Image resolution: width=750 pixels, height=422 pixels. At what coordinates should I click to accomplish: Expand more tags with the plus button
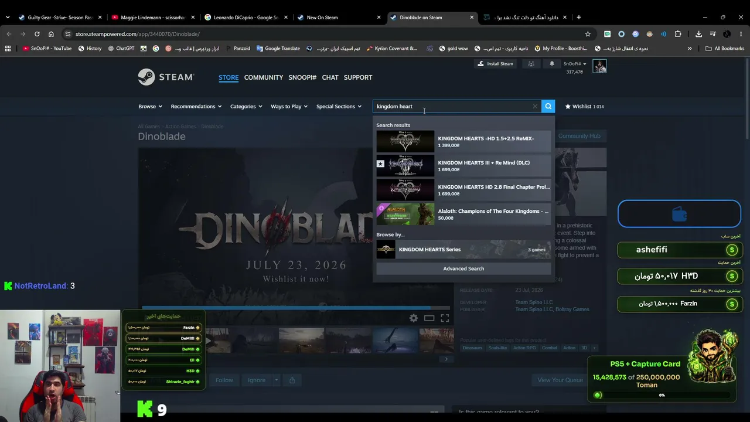point(594,348)
